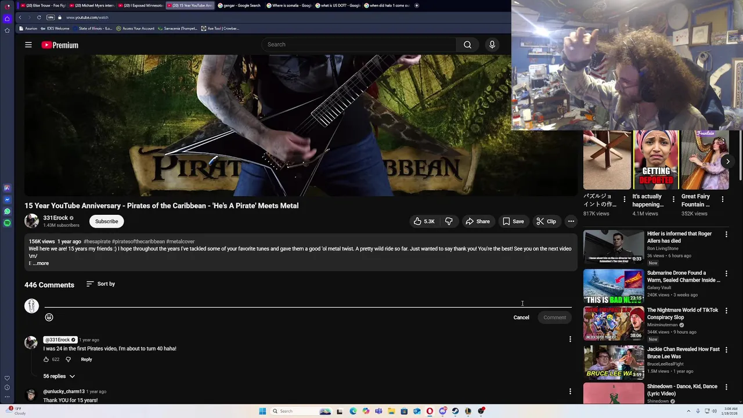Open Axe Tool Crowbar bookmark
743x418 pixels.
[x=220, y=28]
